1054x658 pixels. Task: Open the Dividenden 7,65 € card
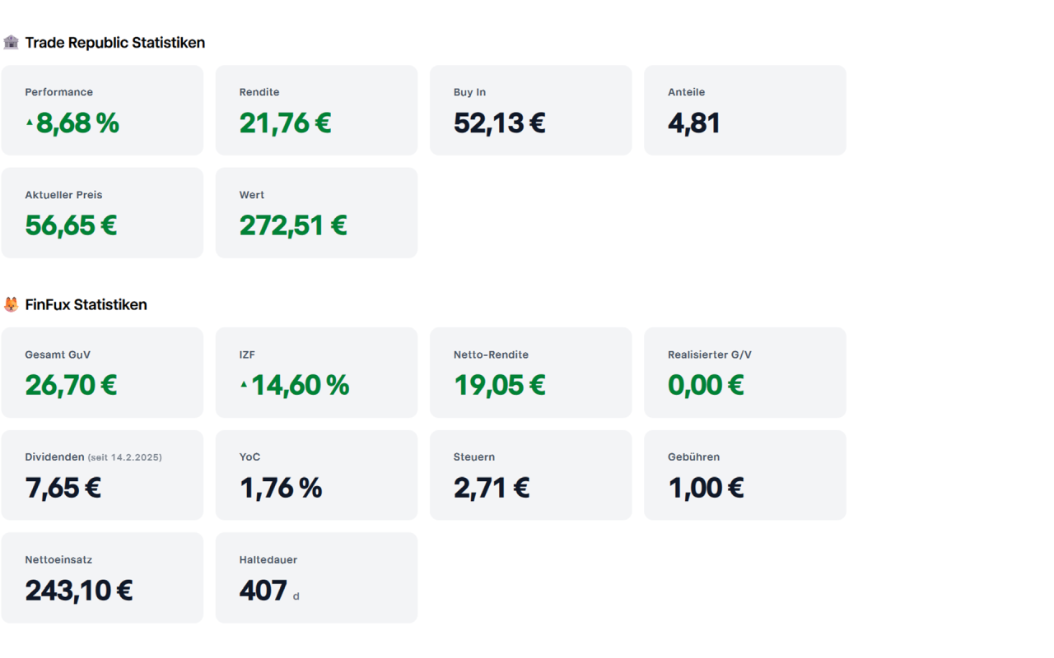click(x=102, y=475)
